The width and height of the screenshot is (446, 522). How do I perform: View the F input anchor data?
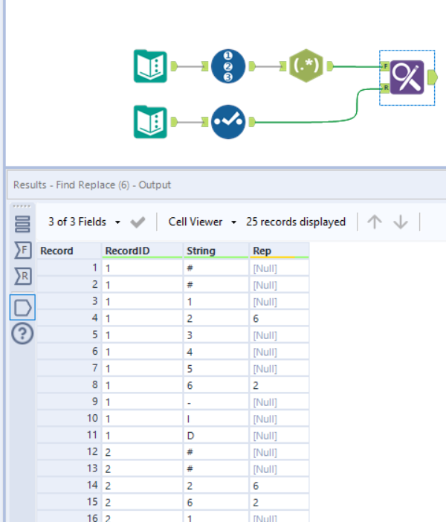[22, 251]
